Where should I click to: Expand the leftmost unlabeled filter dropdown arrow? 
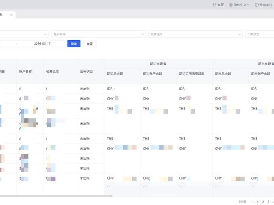(x=46, y=34)
